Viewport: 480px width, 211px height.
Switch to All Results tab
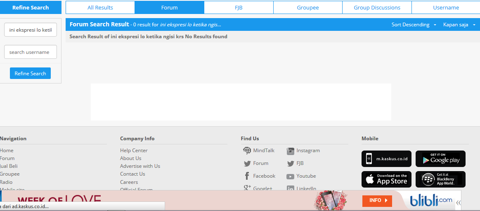coord(100,8)
